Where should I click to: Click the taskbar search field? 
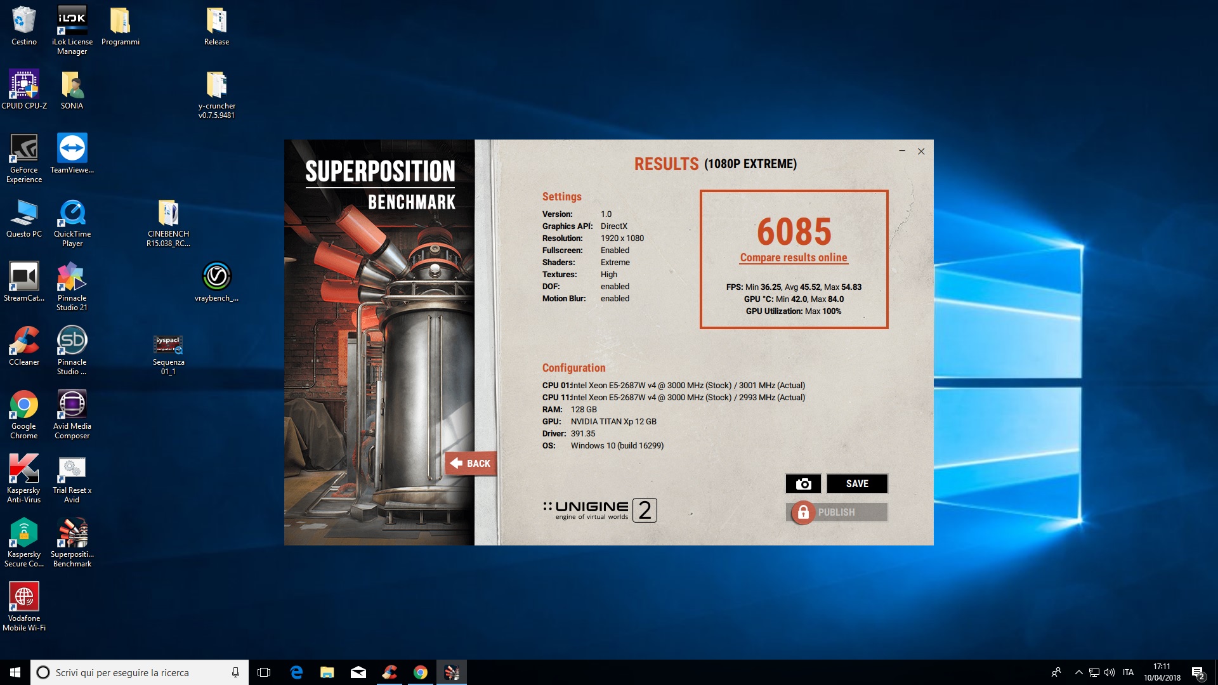tap(140, 672)
